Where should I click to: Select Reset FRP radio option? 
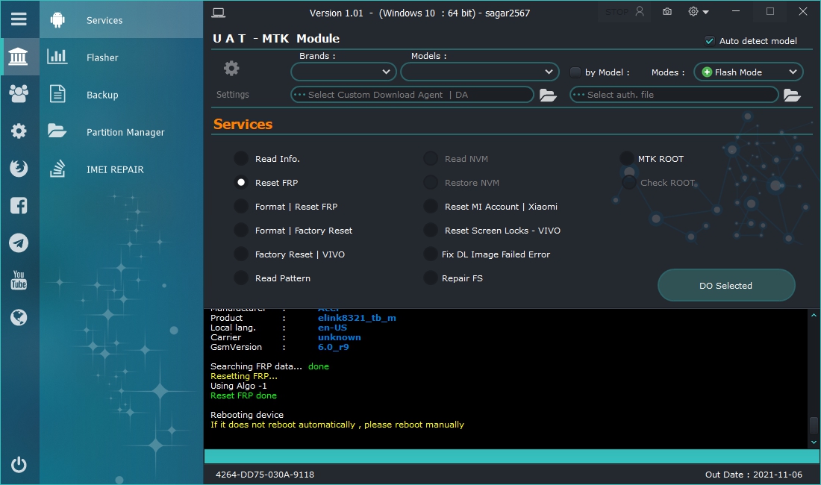241,183
